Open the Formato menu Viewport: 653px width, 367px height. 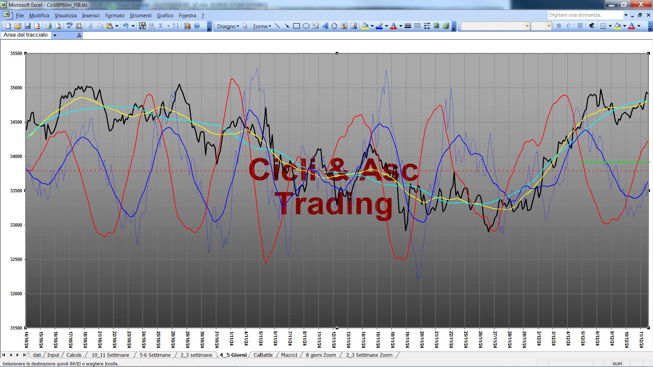(115, 16)
